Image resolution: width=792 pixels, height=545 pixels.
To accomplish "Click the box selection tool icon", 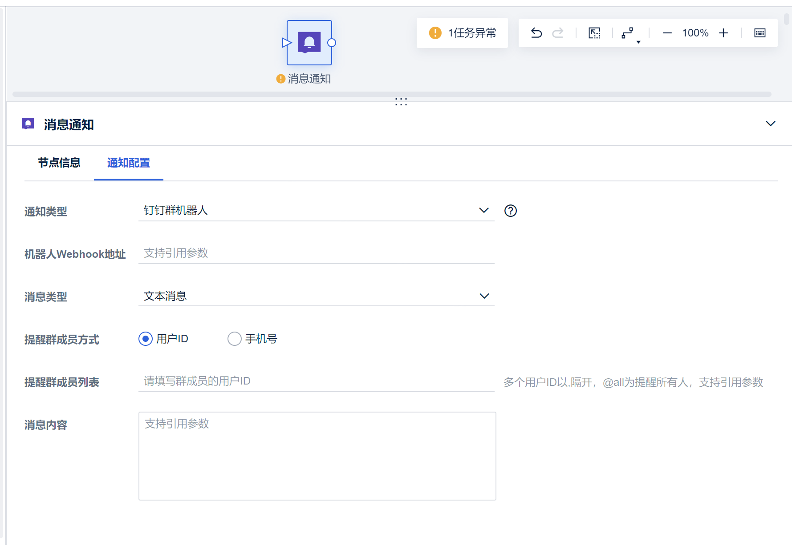I will point(594,33).
